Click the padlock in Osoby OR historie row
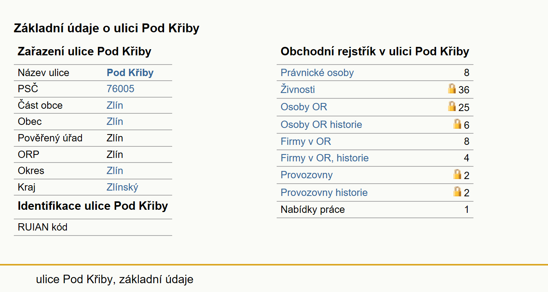548x292 pixels. (x=457, y=124)
